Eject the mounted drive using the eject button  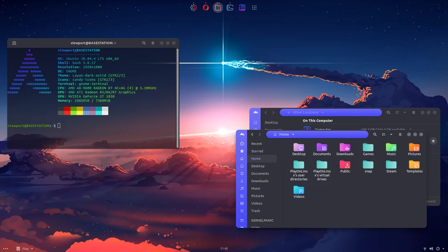[433, 141]
